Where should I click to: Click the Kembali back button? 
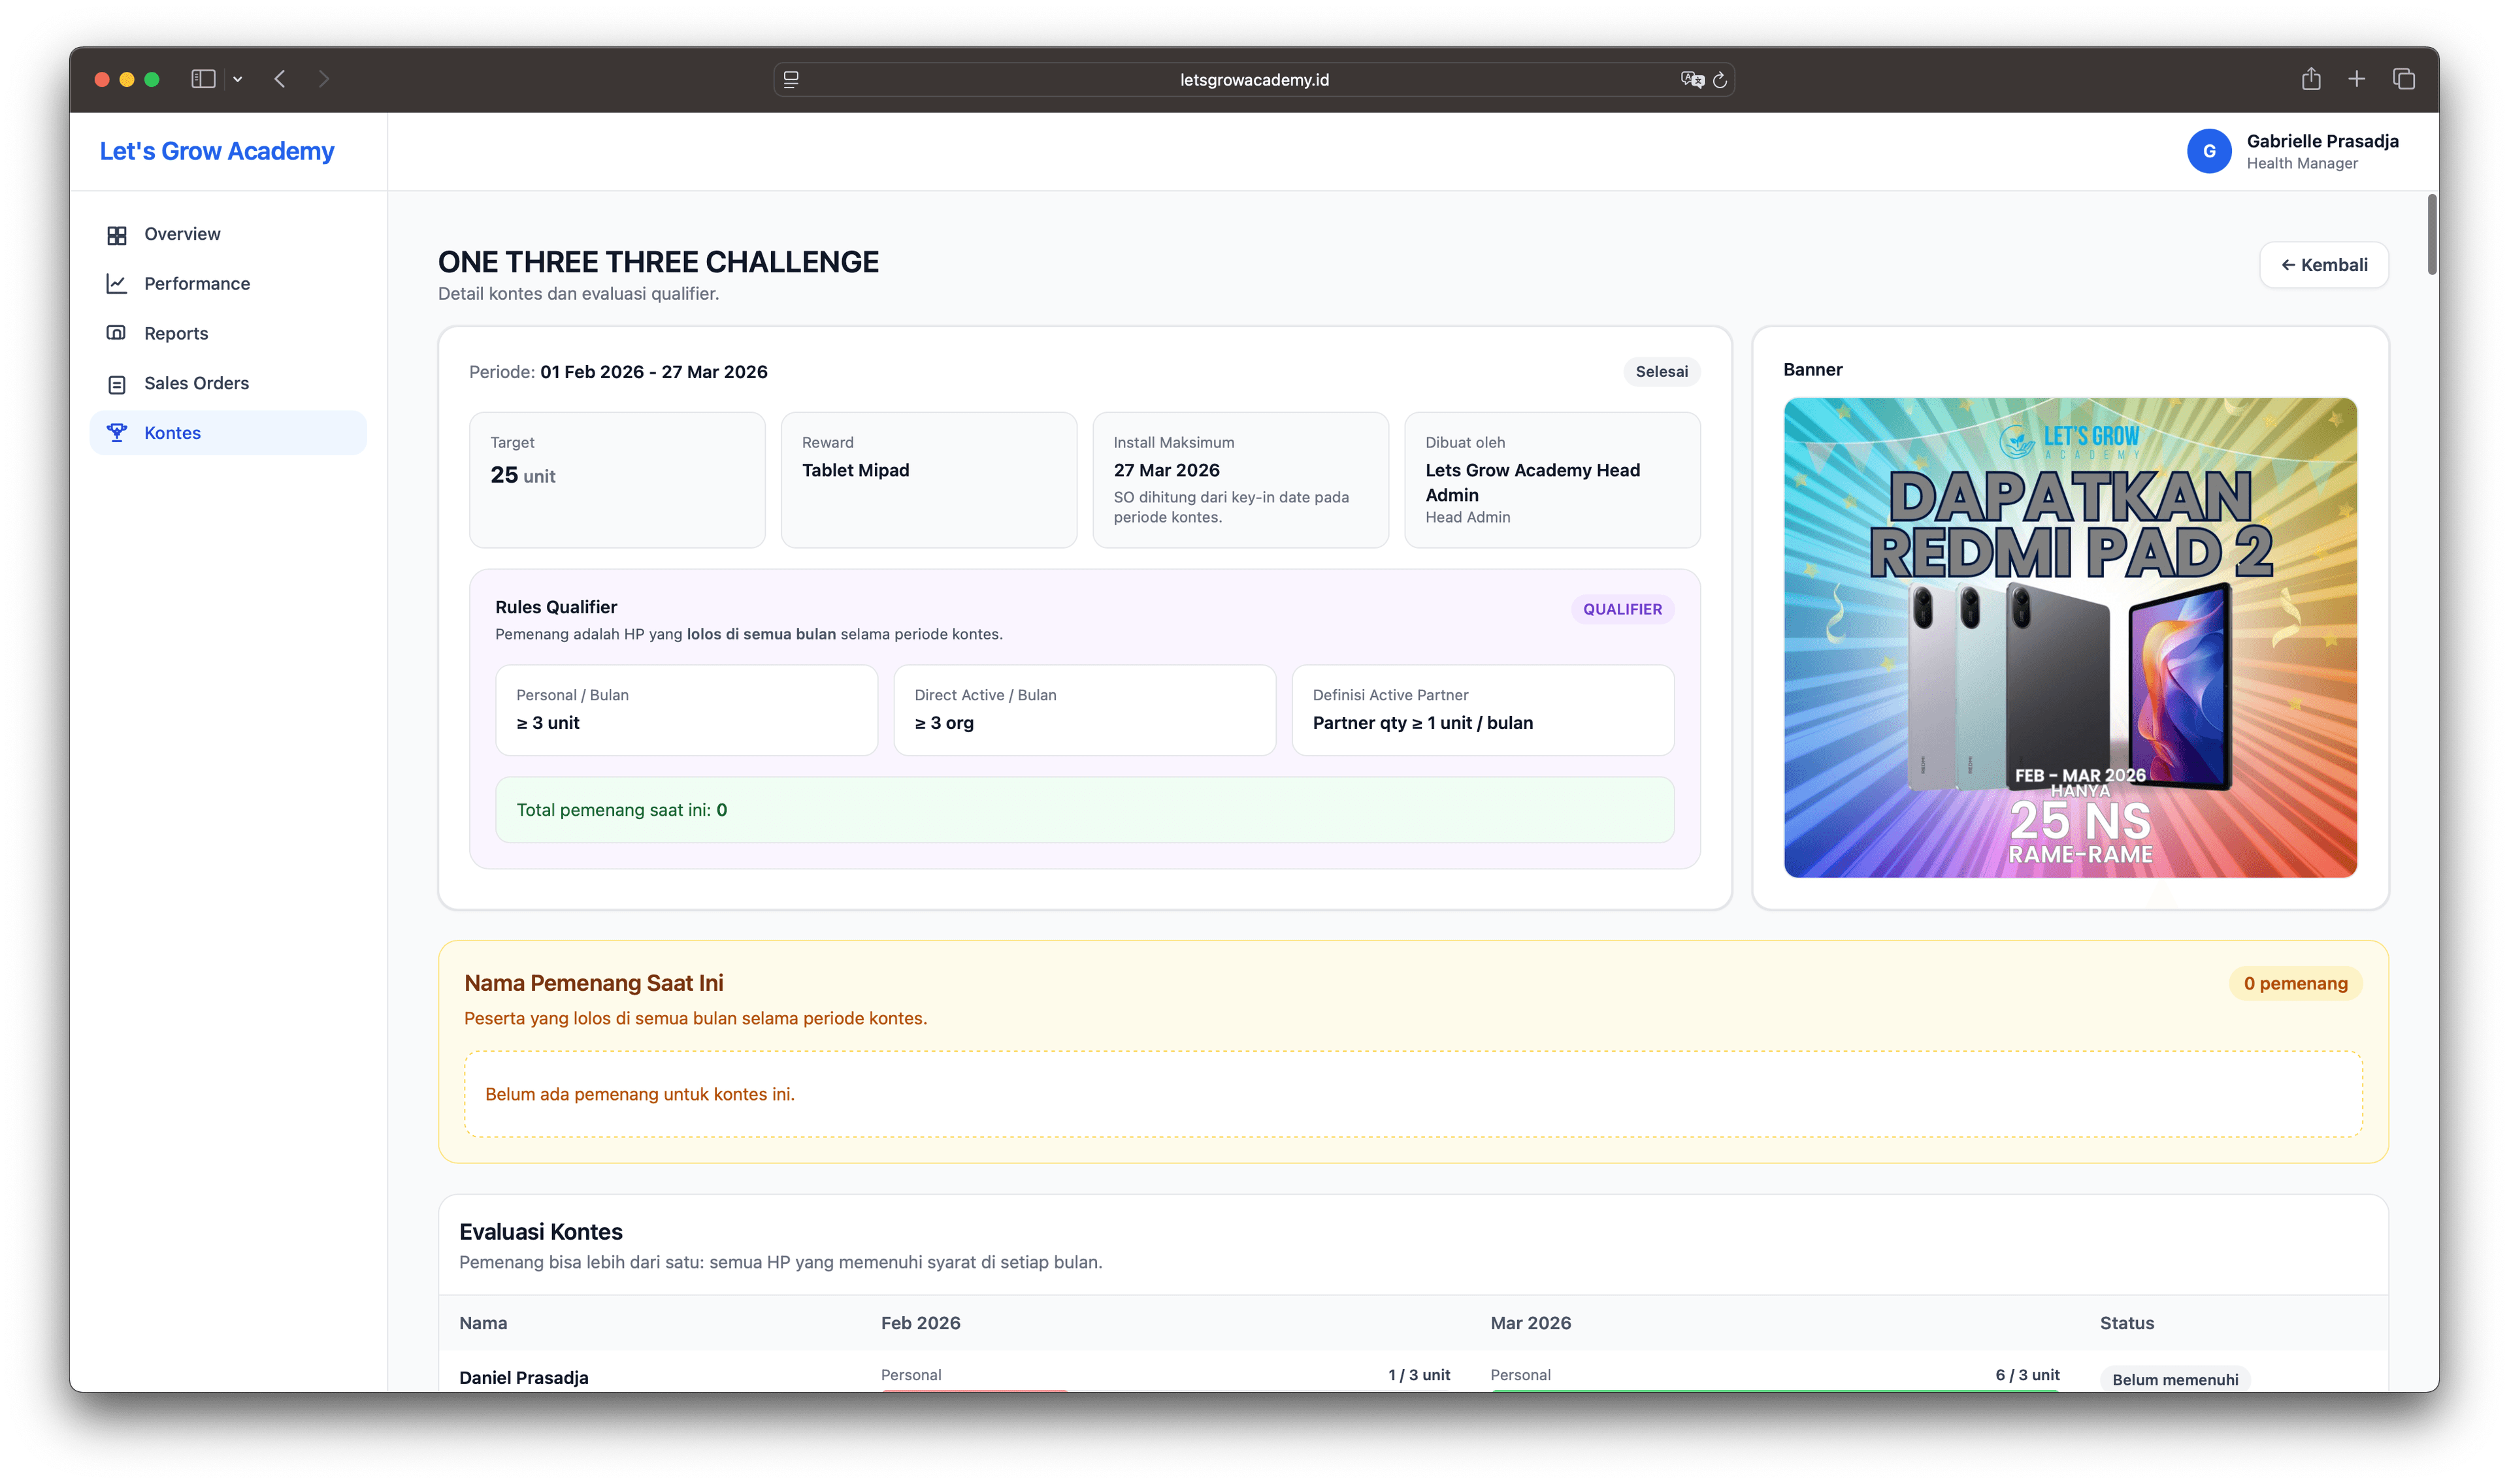2324,265
